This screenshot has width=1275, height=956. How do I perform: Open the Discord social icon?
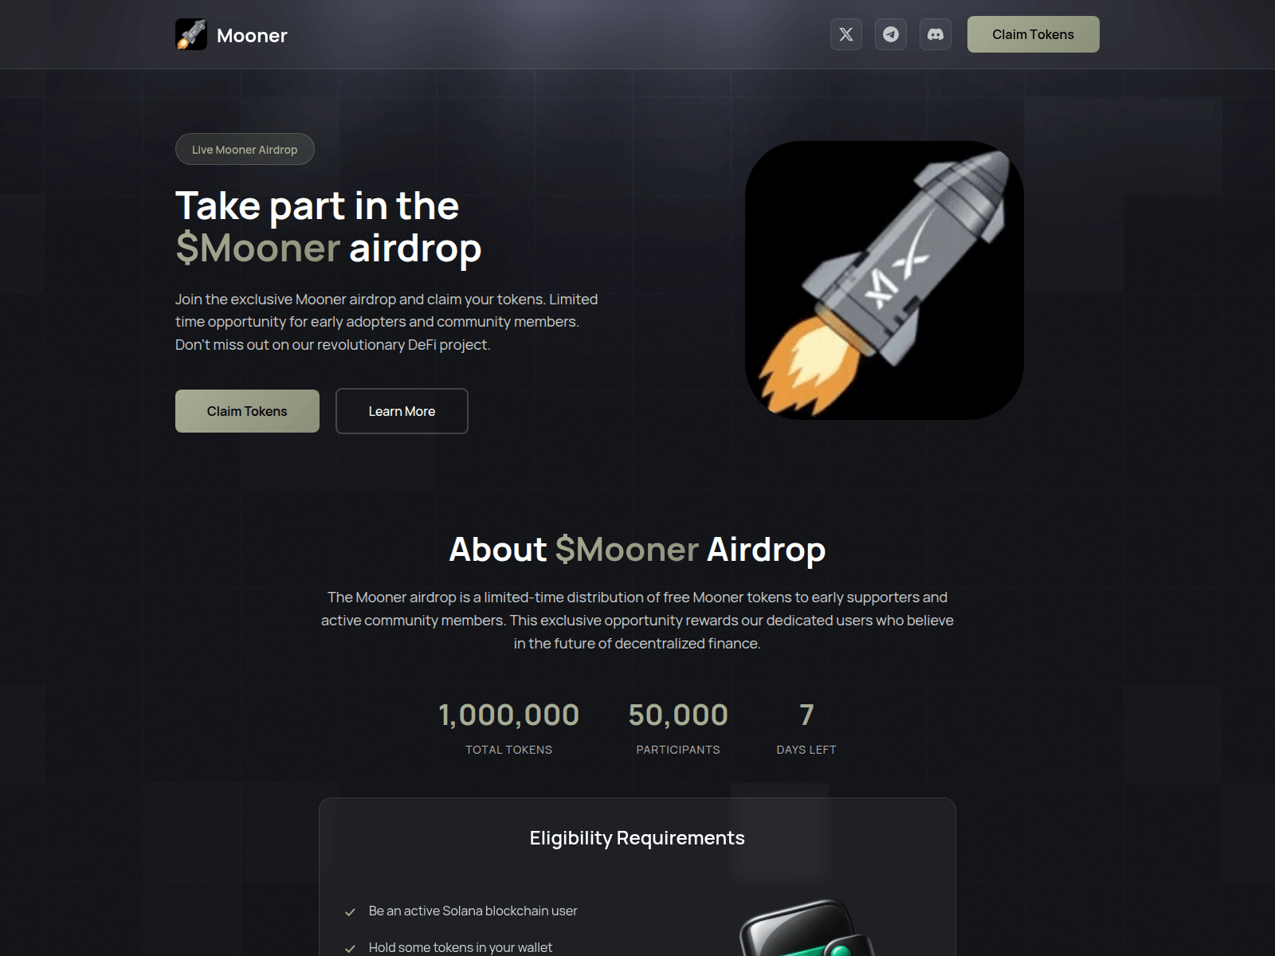click(936, 34)
